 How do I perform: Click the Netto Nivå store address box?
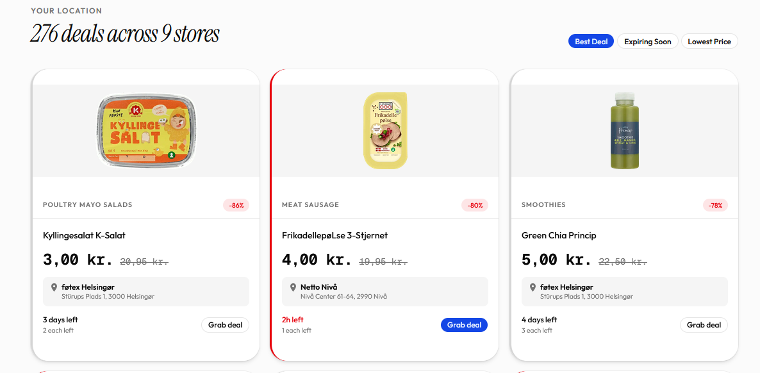coord(385,292)
